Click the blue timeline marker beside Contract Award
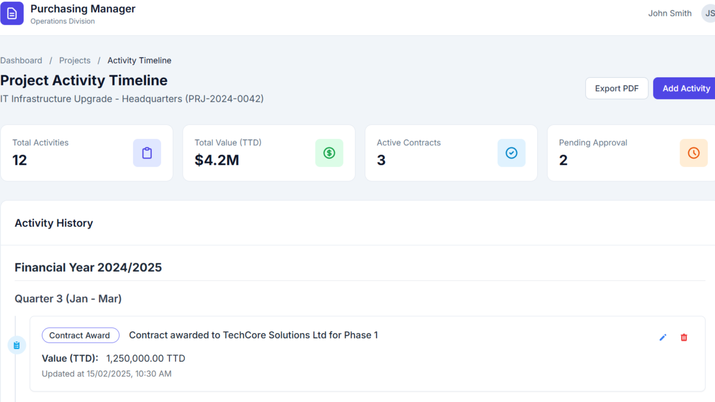The width and height of the screenshot is (715, 402). point(17,345)
